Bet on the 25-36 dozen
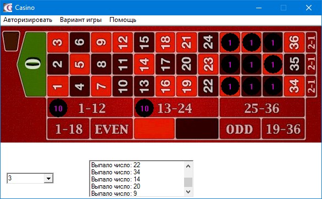This screenshot has height=199, width=322. [x=262, y=107]
